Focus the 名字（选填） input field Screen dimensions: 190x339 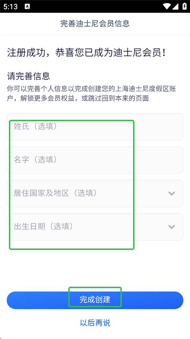(95, 160)
